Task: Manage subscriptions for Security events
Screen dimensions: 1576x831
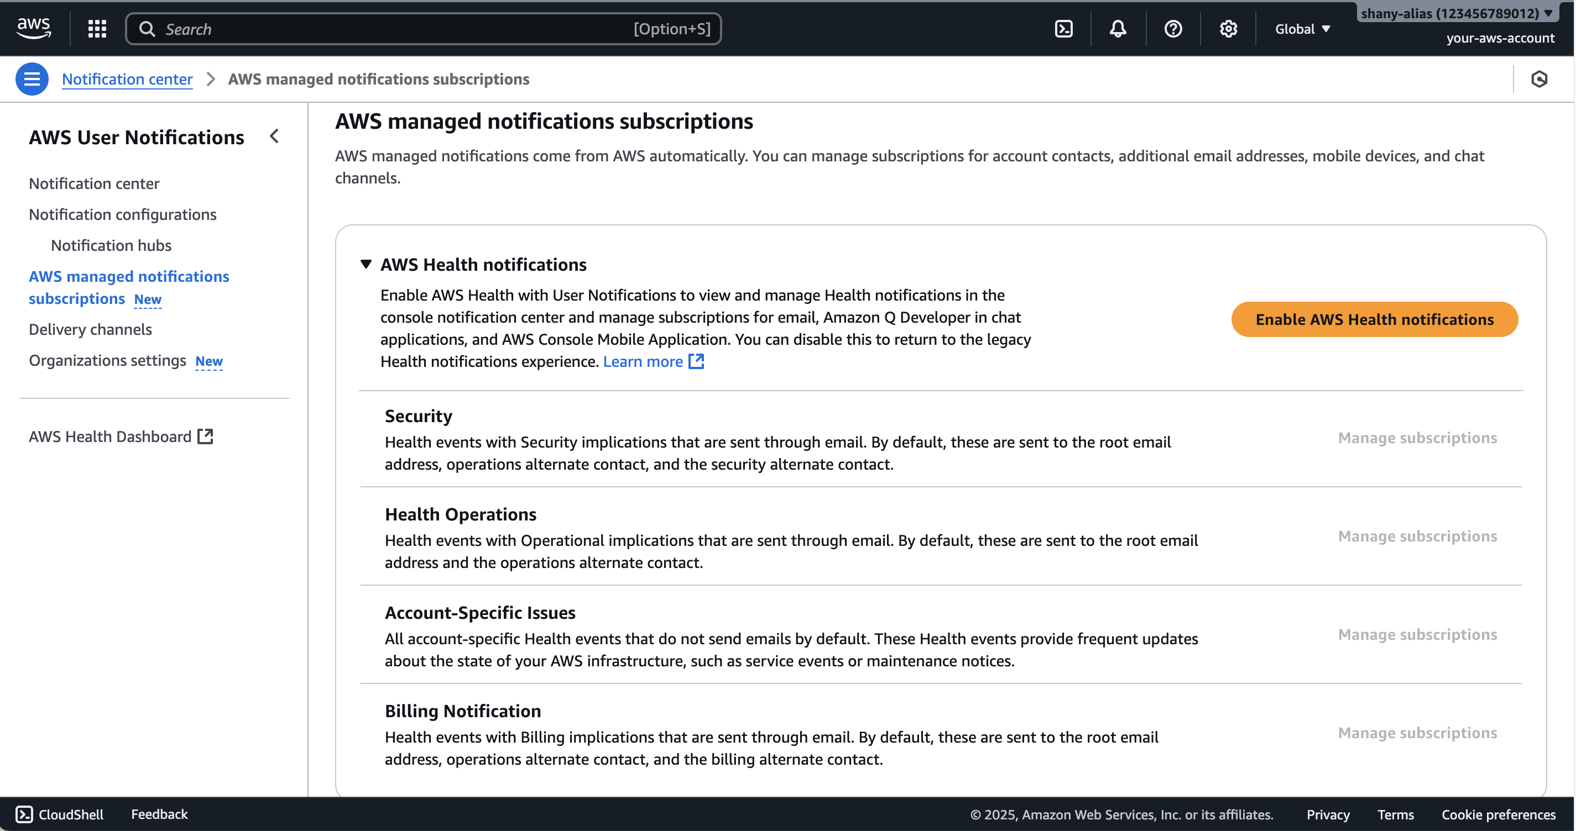Action: 1418,438
